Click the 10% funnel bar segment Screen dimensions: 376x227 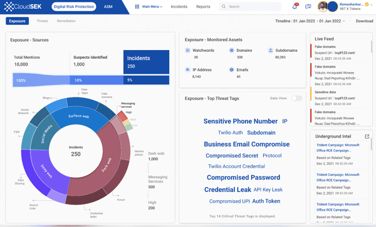click(x=97, y=80)
